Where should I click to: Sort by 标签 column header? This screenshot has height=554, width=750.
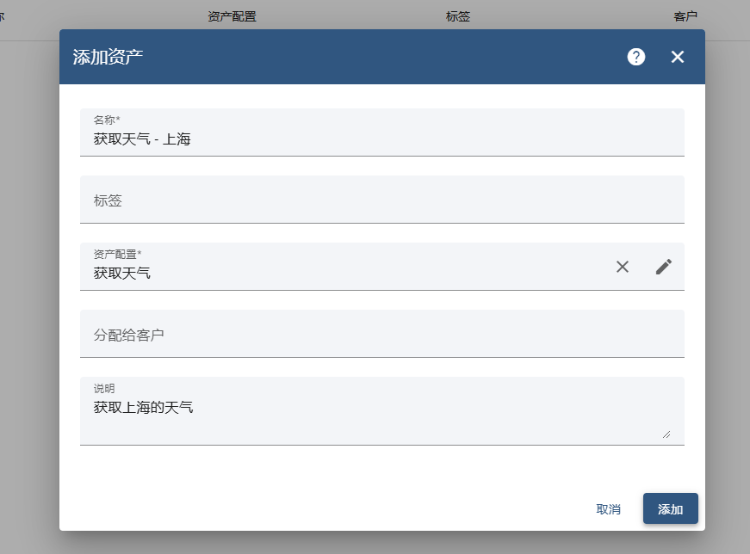pyautogui.click(x=458, y=16)
